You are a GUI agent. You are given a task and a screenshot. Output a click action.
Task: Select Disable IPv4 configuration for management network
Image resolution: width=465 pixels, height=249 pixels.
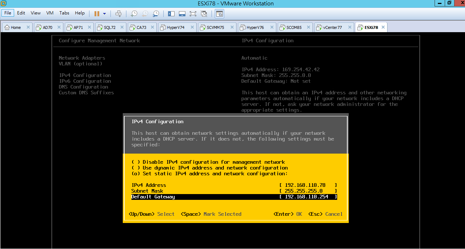[208, 162]
